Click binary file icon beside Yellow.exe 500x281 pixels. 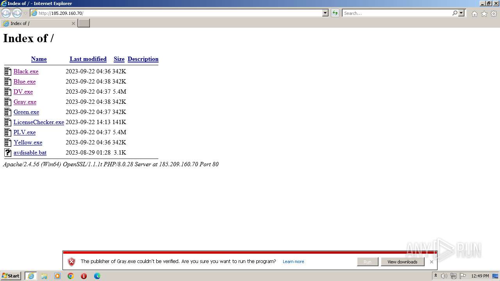point(8,142)
